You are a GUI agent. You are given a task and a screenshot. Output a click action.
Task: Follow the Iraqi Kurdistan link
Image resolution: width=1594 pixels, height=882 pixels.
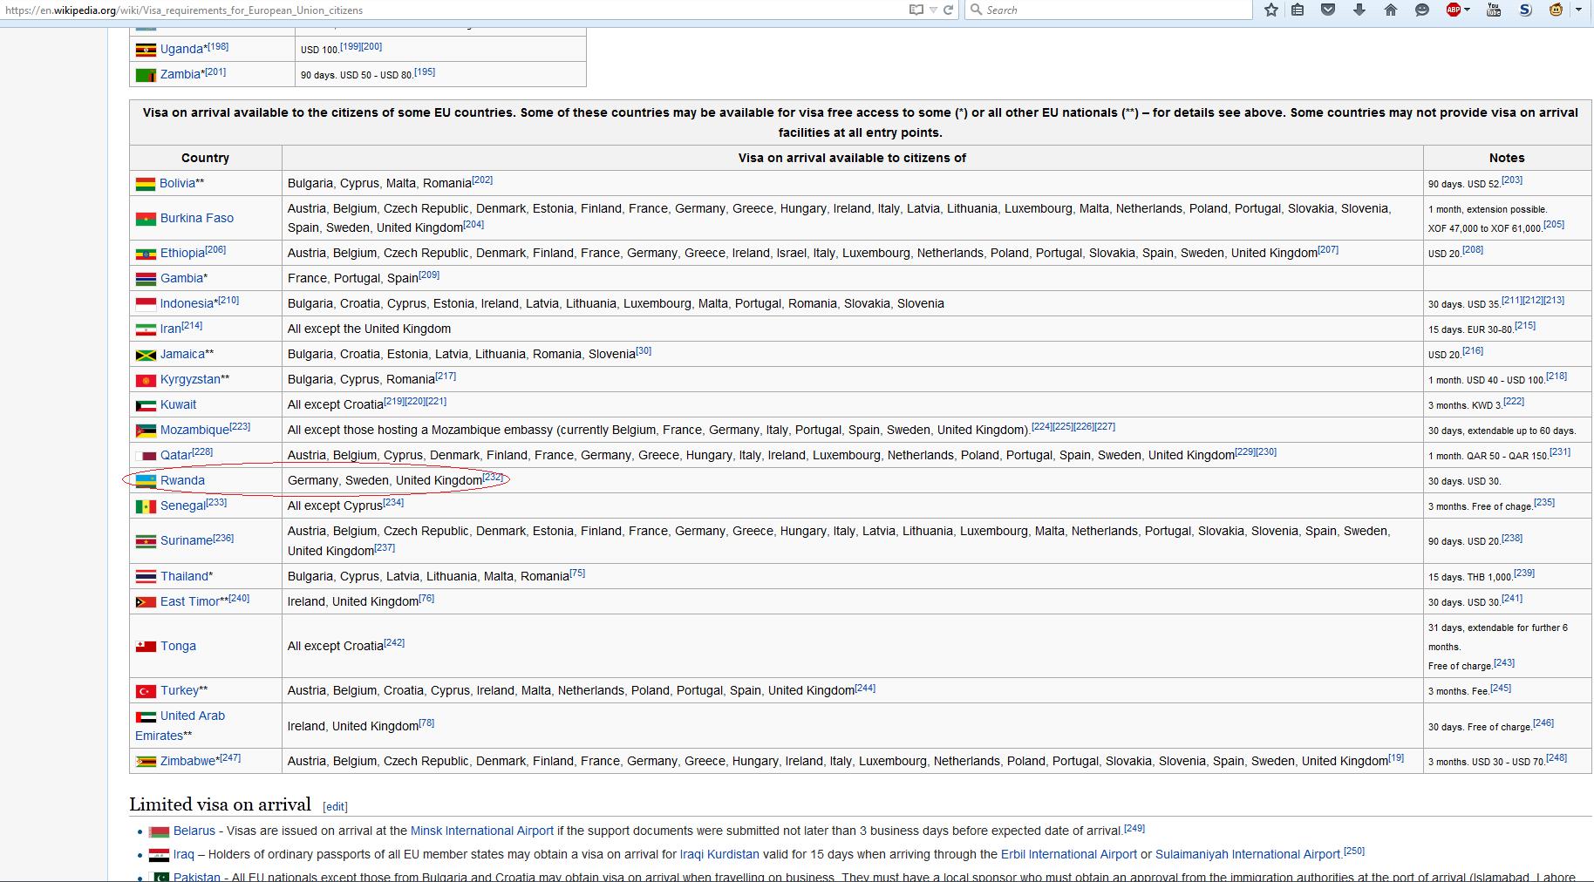(719, 854)
